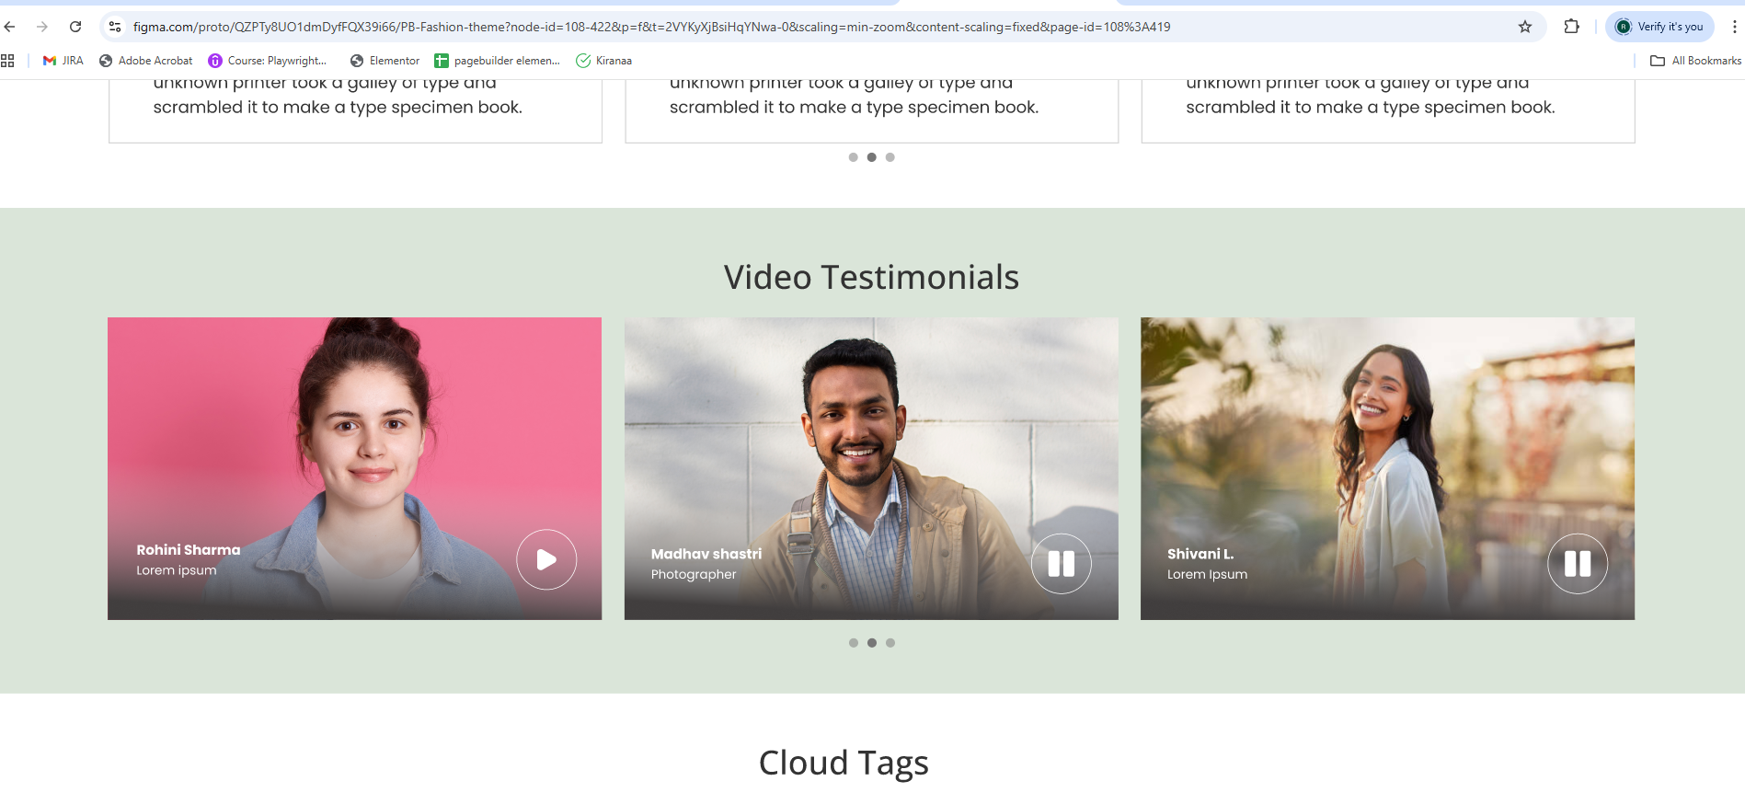Click the Verify it's you profile button

point(1659,27)
